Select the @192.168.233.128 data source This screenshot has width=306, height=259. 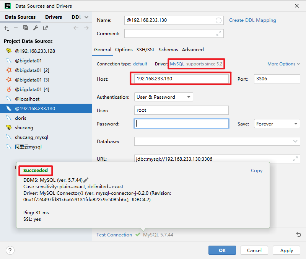pyautogui.click(x=46, y=51)
